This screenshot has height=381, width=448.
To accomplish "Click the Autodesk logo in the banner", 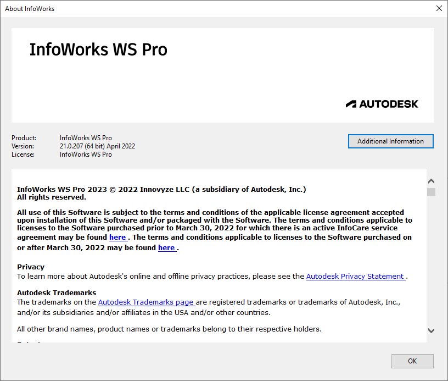I will (x=382, y=104).
